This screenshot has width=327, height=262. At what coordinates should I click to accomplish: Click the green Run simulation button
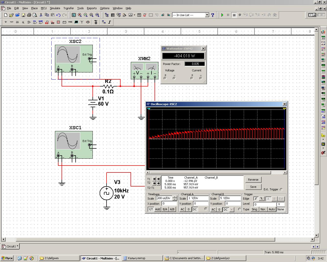click(x=222, y=15)
